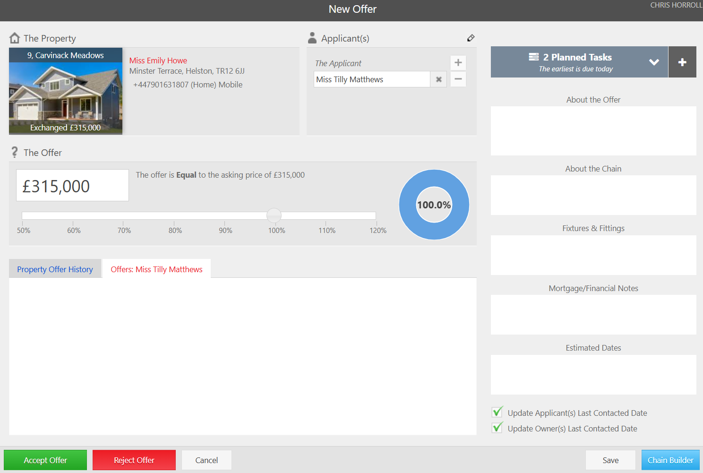The height and width of the screenshot is (473, 703).
Task: Open the Chain Builder
Action: coord(670,460)
